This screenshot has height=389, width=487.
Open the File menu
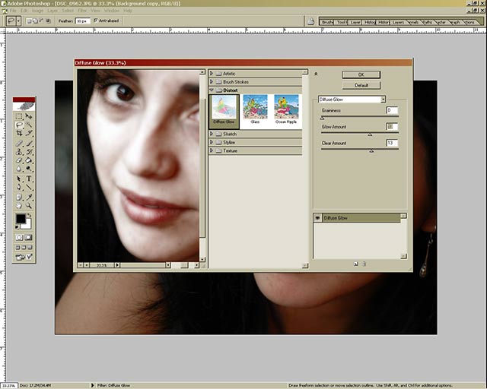13,11
